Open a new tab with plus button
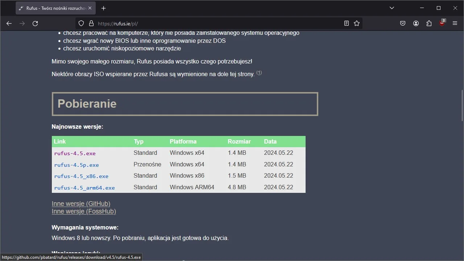Screen dimensions: 464x261 tap(104, 8)
